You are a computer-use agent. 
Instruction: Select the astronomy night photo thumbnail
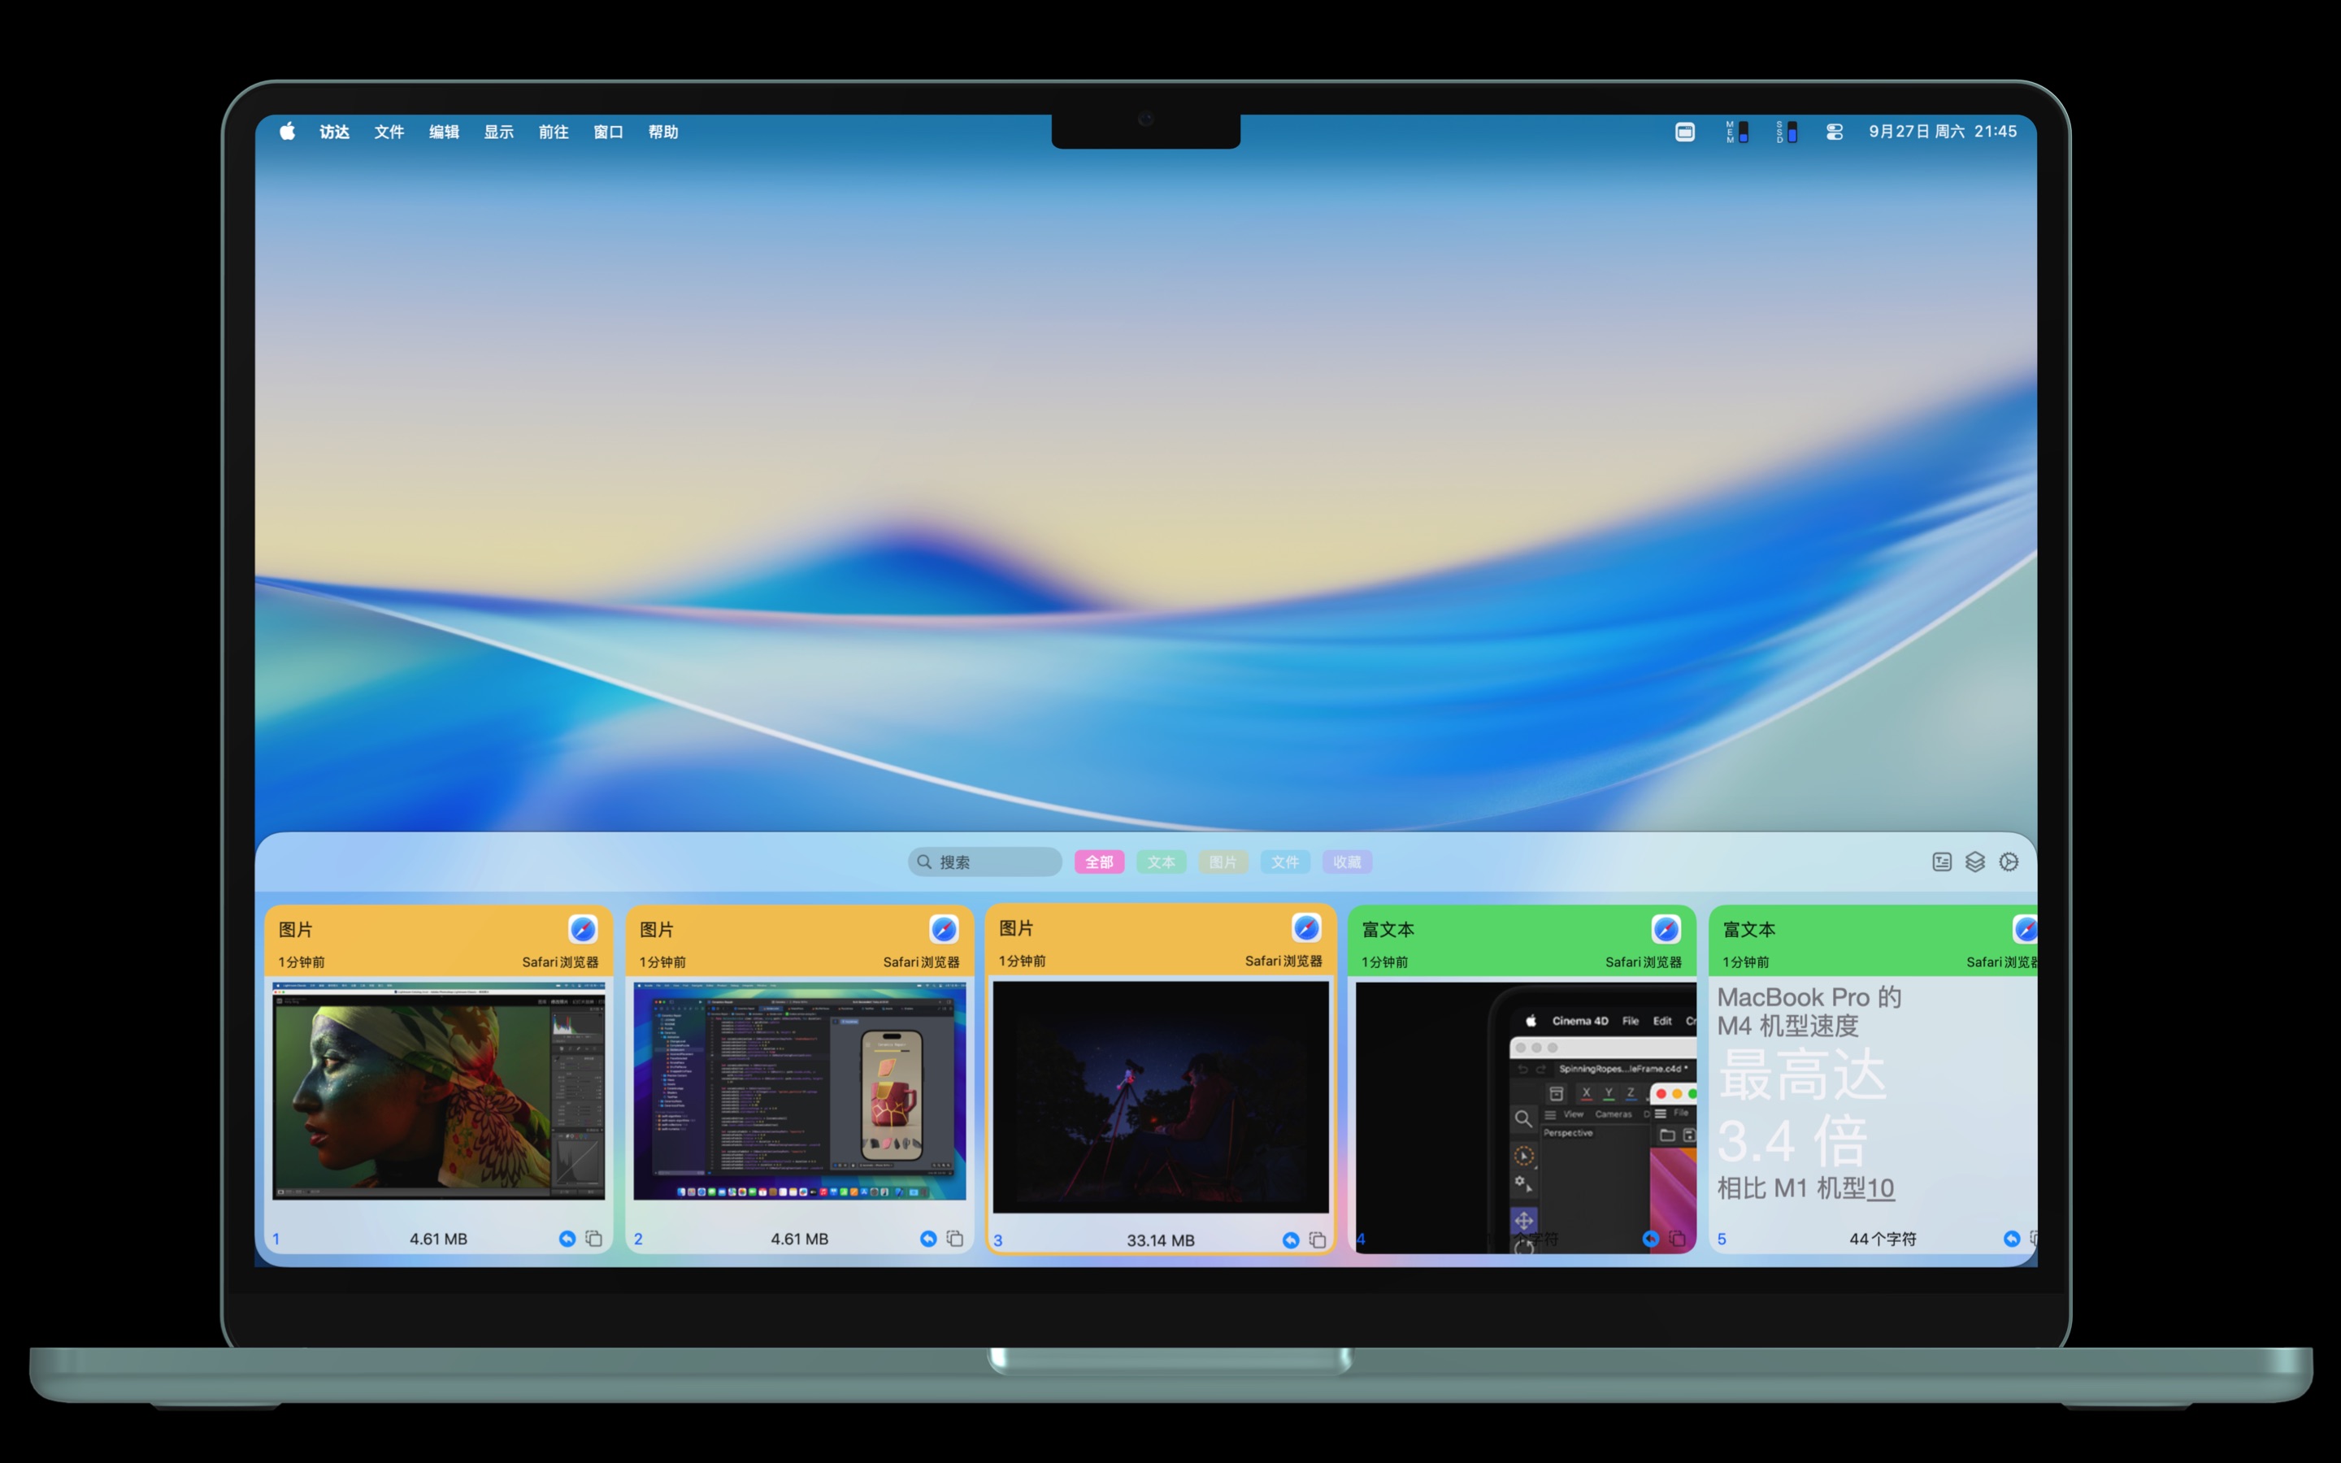1160,1096
